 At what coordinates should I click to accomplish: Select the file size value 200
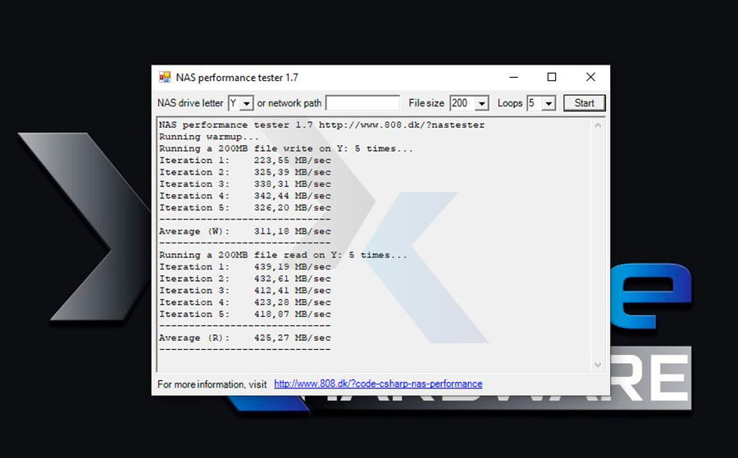(461, 103)
